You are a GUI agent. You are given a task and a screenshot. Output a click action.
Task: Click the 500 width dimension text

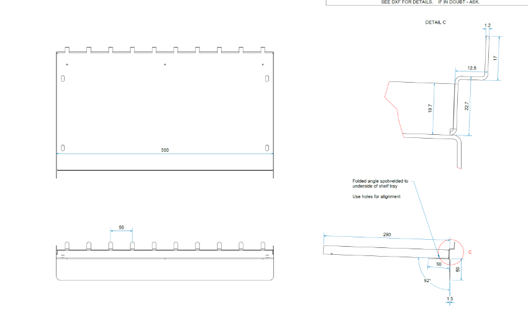pos(165,150)
